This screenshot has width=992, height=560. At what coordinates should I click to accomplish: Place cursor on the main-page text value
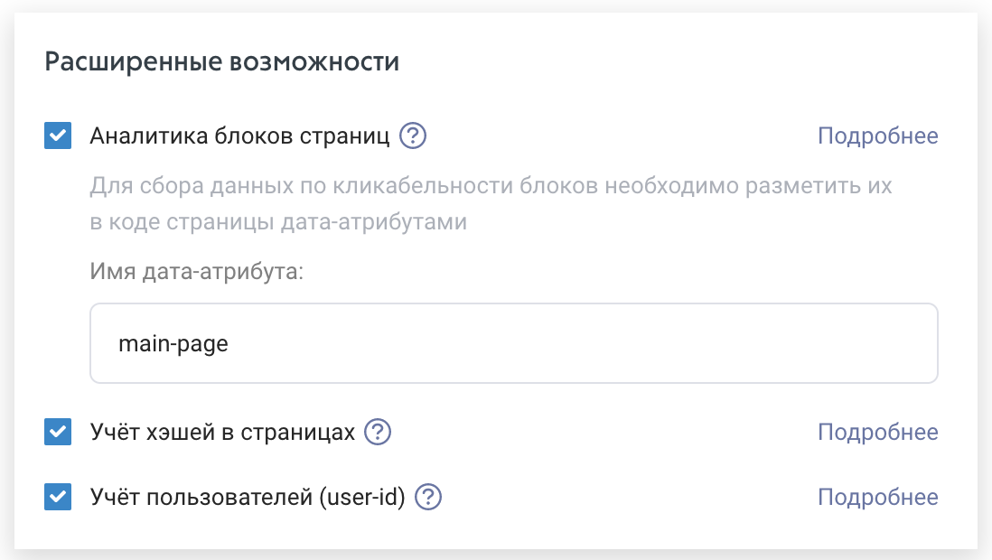pyautogui.click(x=173, y=344)
